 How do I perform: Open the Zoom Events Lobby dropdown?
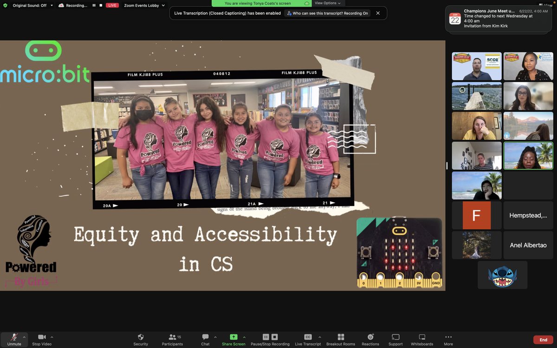coord(144,6)
